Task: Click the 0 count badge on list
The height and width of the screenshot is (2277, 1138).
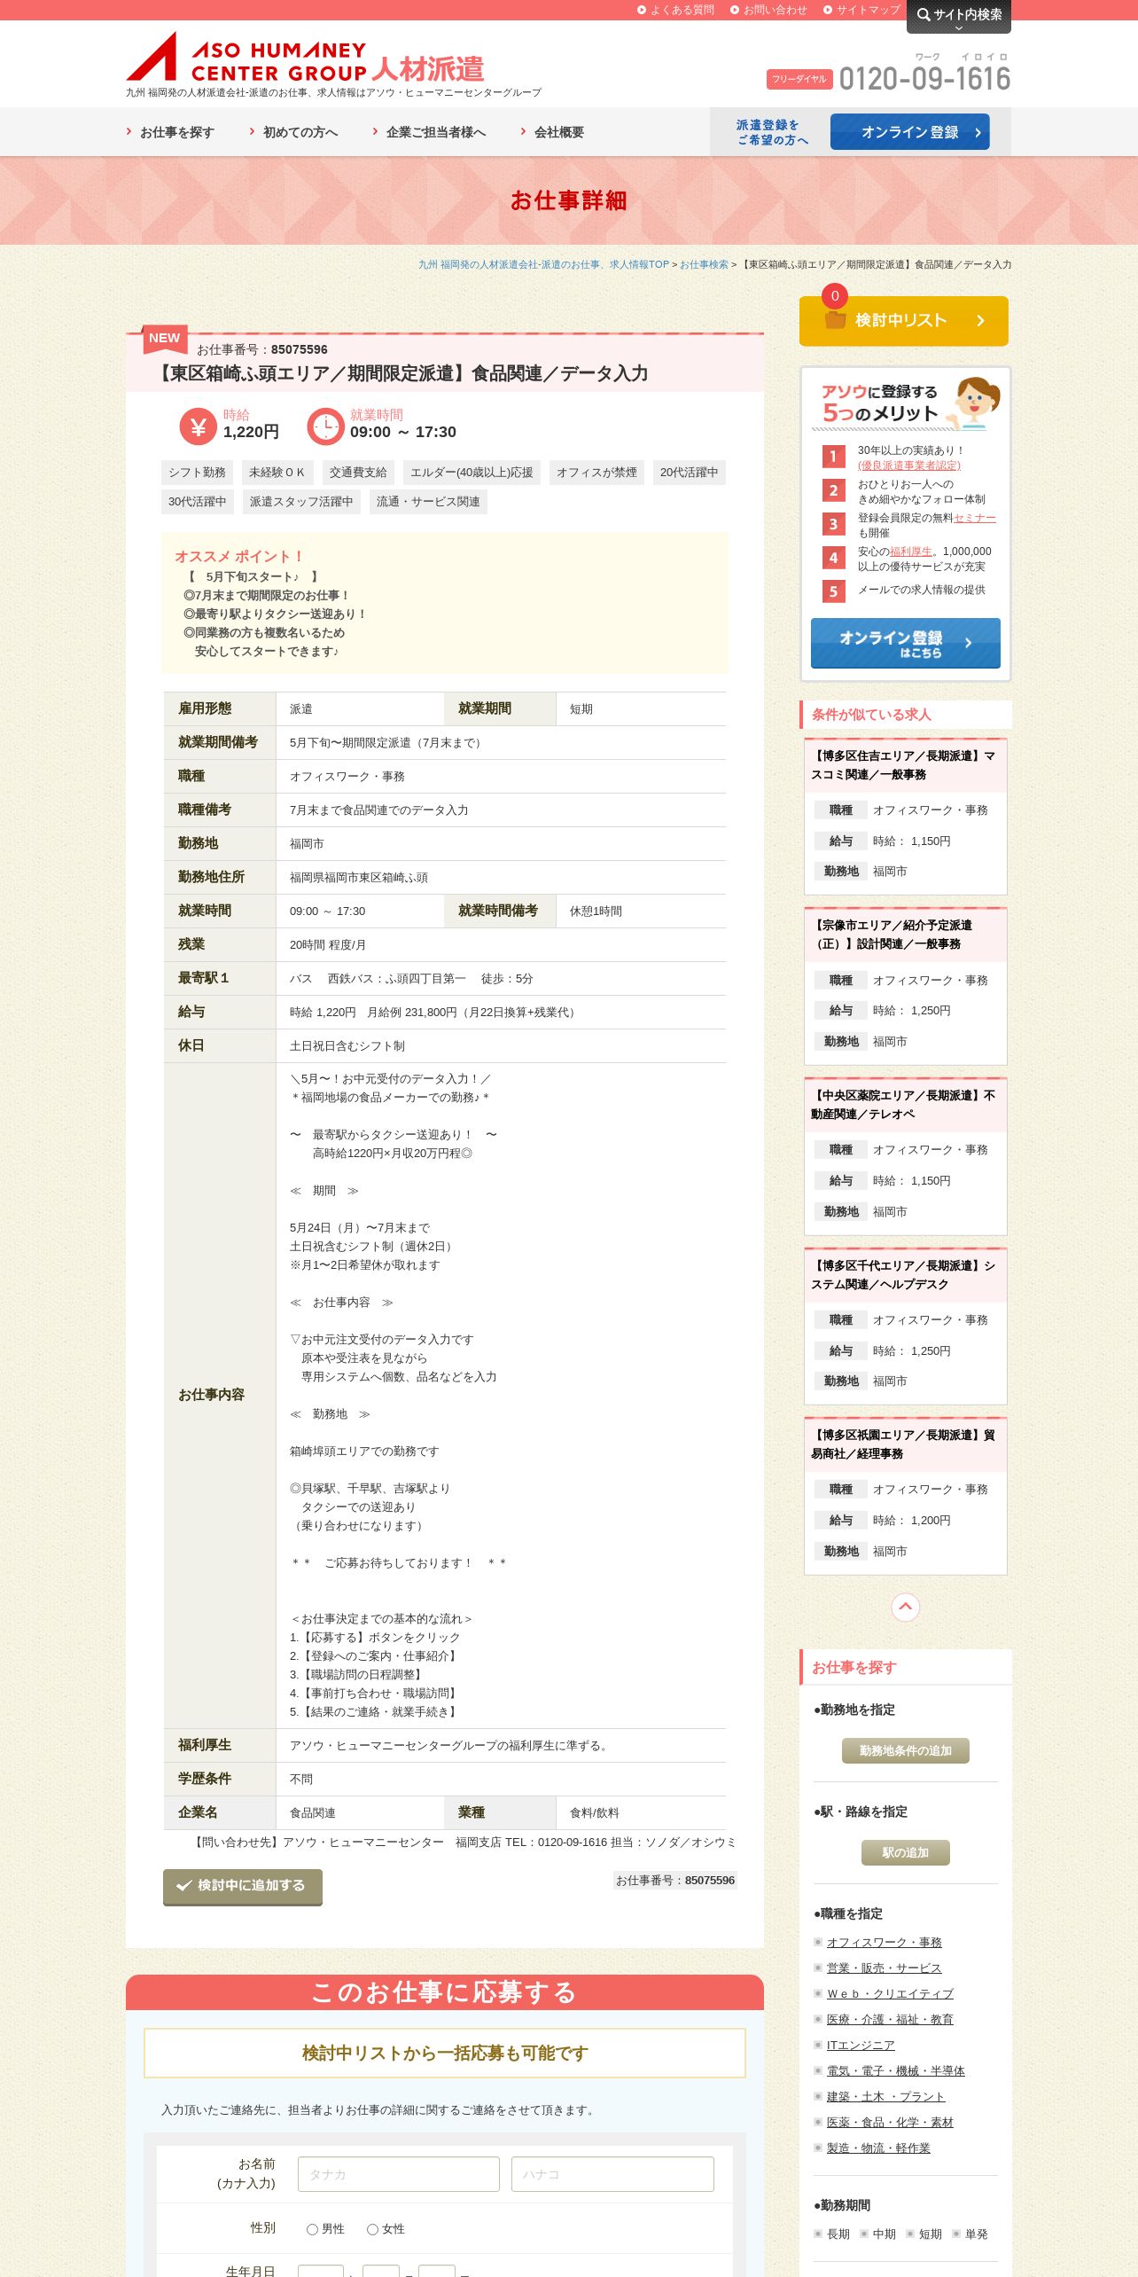Action: coord(835,296)
